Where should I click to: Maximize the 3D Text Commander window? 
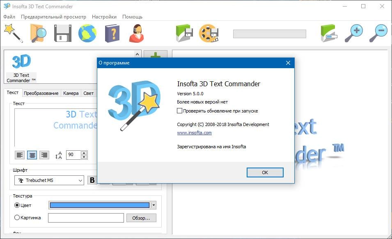tap(363, 6)
